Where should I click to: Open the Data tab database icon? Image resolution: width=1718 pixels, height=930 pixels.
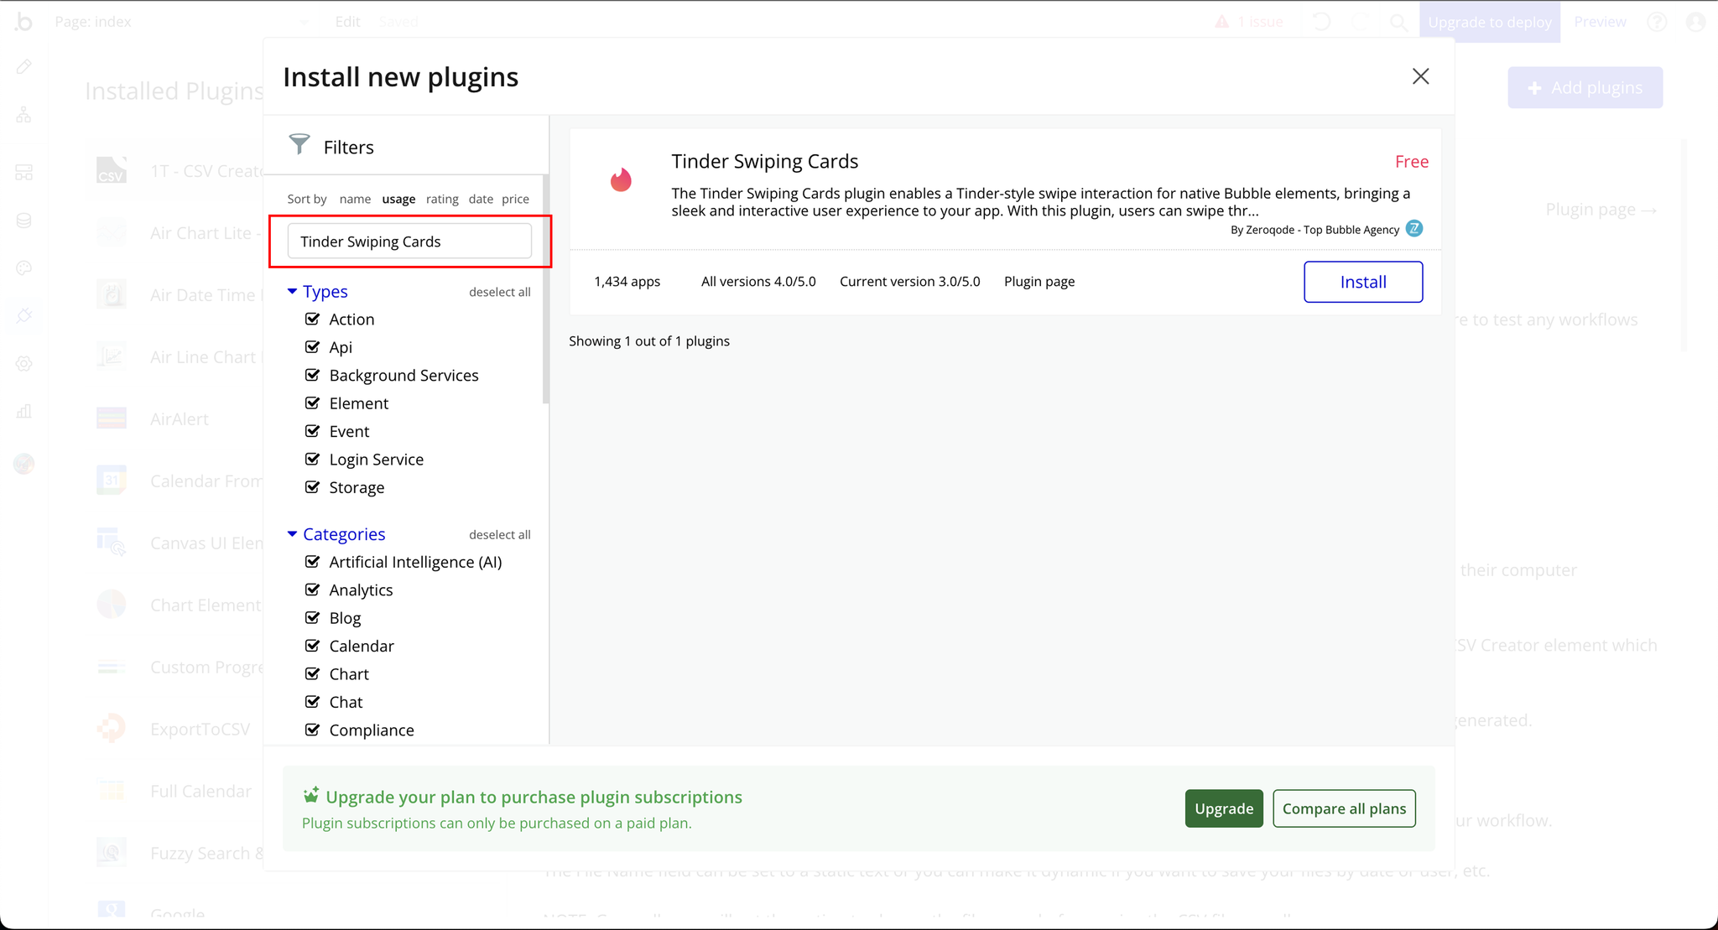(x=23, y=221)
